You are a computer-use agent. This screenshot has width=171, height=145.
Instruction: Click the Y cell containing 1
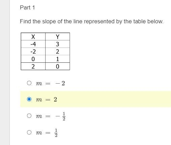58,59
